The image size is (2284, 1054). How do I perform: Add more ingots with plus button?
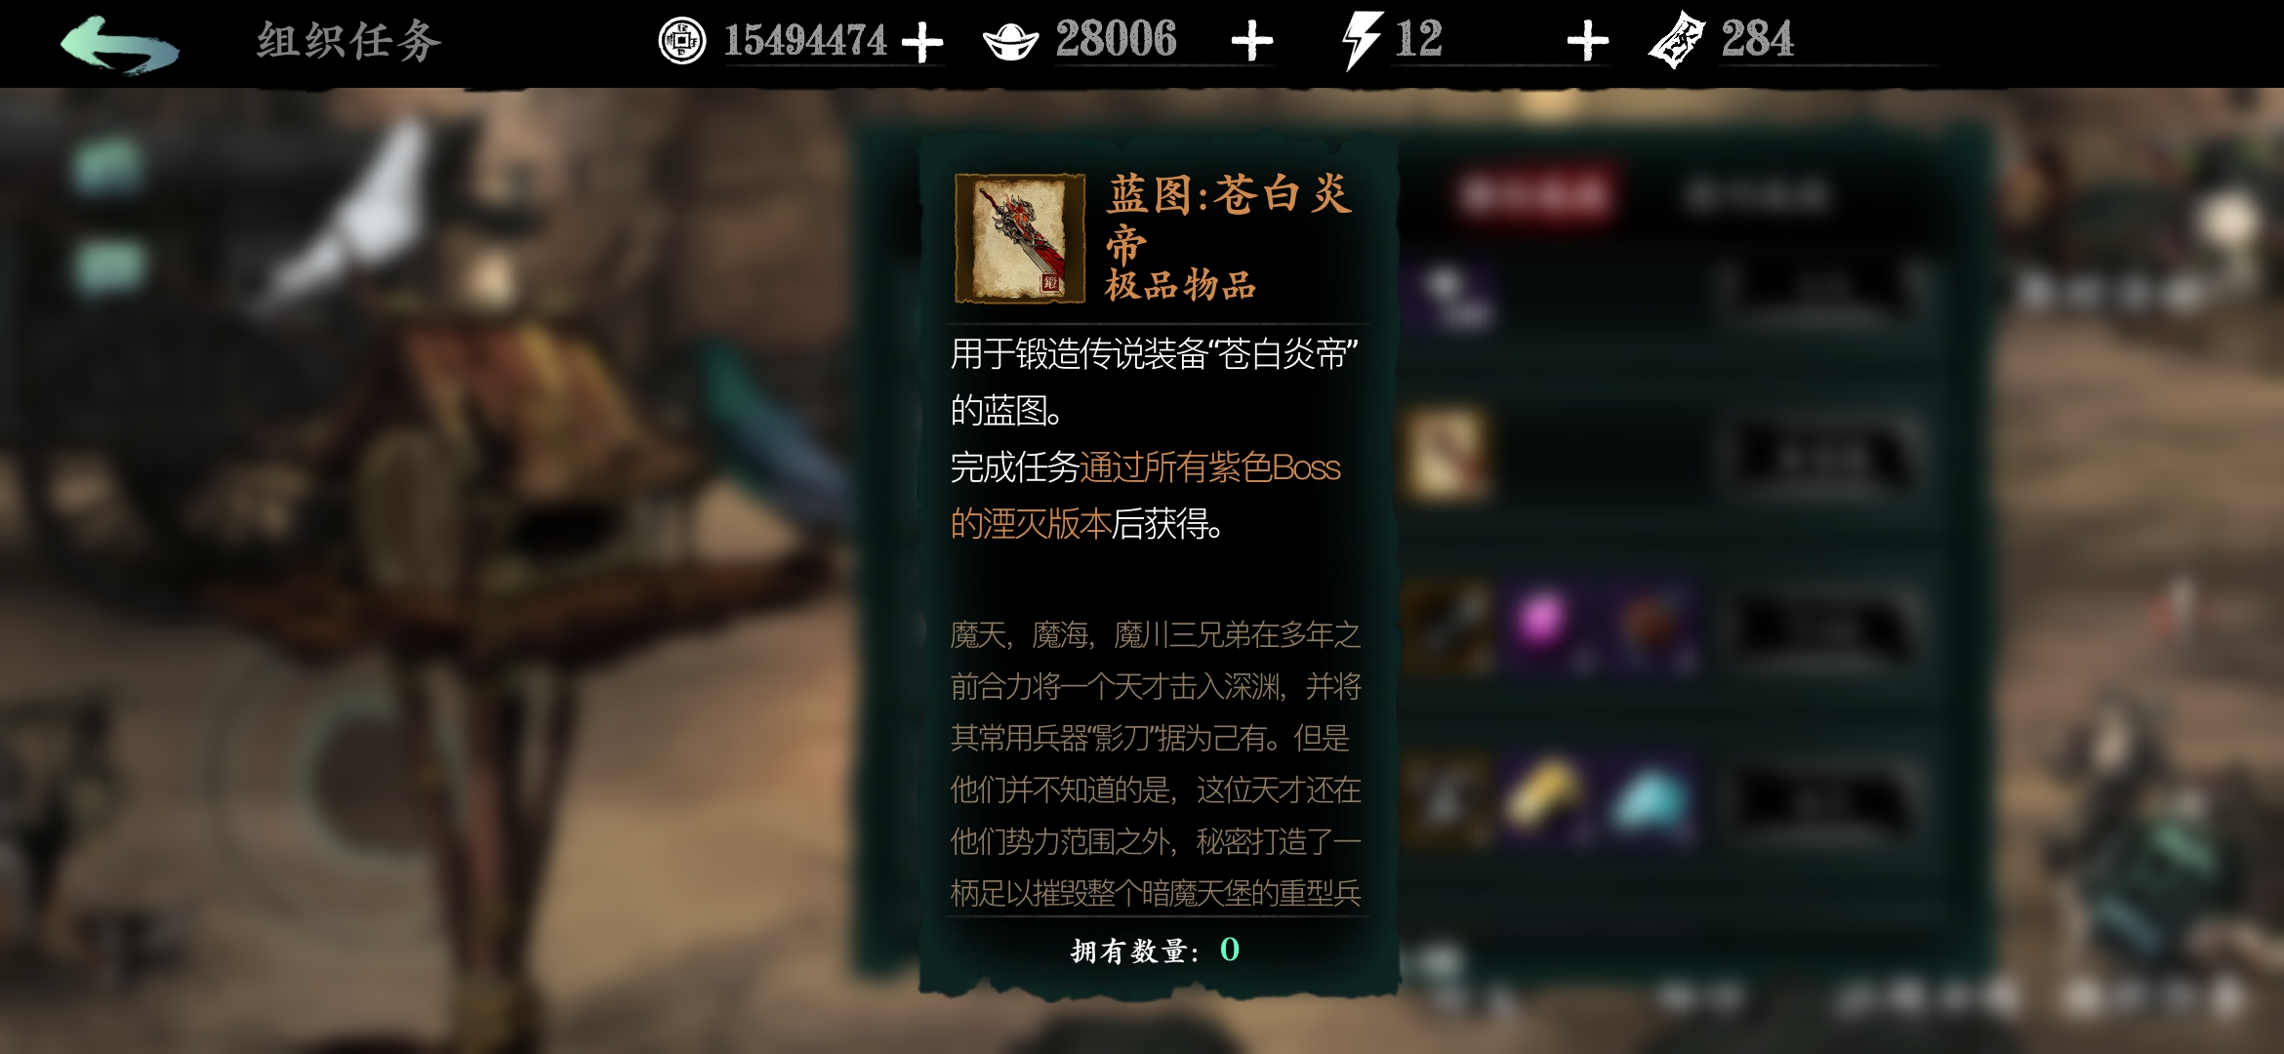point(1251,42)
